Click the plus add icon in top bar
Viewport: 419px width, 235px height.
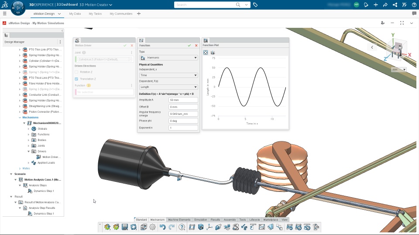pos(376,5)
